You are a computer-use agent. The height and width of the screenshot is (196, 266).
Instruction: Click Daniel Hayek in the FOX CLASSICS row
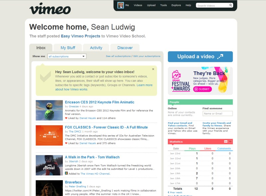(88, 143)
